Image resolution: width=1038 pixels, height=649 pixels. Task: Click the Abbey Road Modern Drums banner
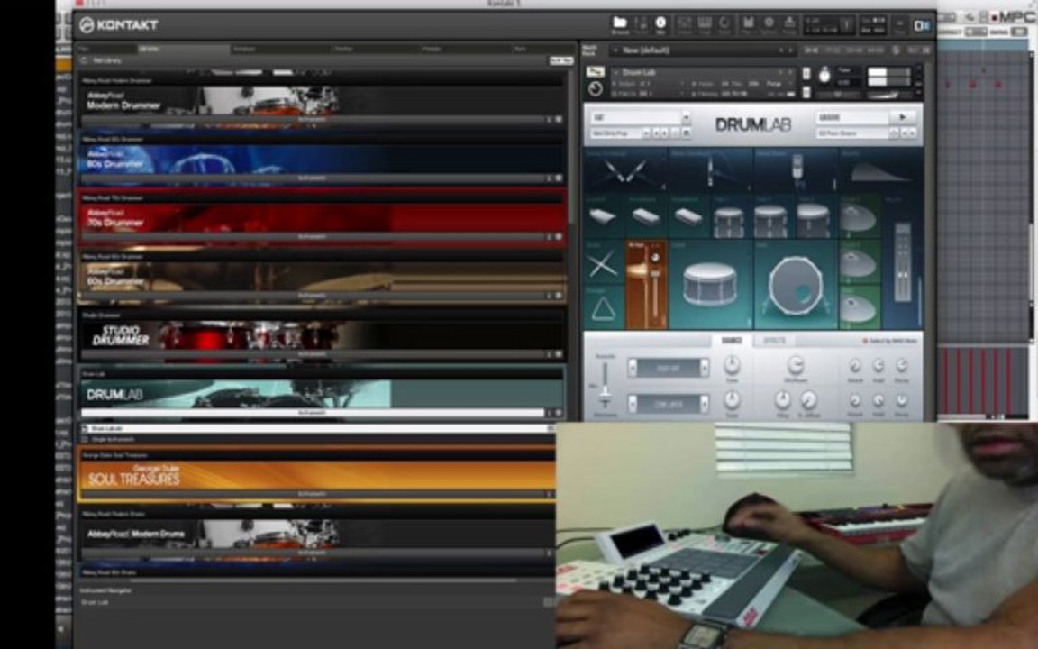pos(316,533)
